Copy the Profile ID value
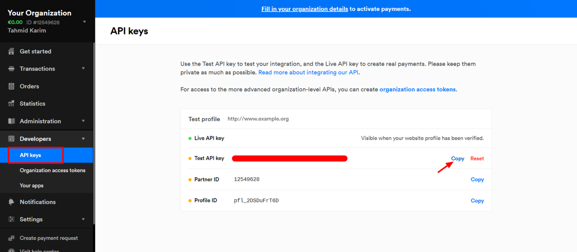This screenshot has height=252, width=577. (x=477, y=201)
